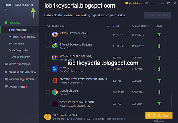Viewport: 178px width, 123px height.
Task: Click the Internet Download Manager globe icon
Action: (x=55, y=46)
